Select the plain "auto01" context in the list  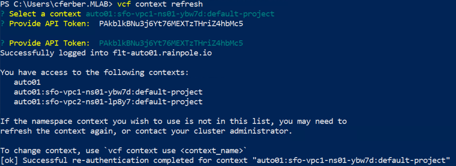[x=27, y=82]
